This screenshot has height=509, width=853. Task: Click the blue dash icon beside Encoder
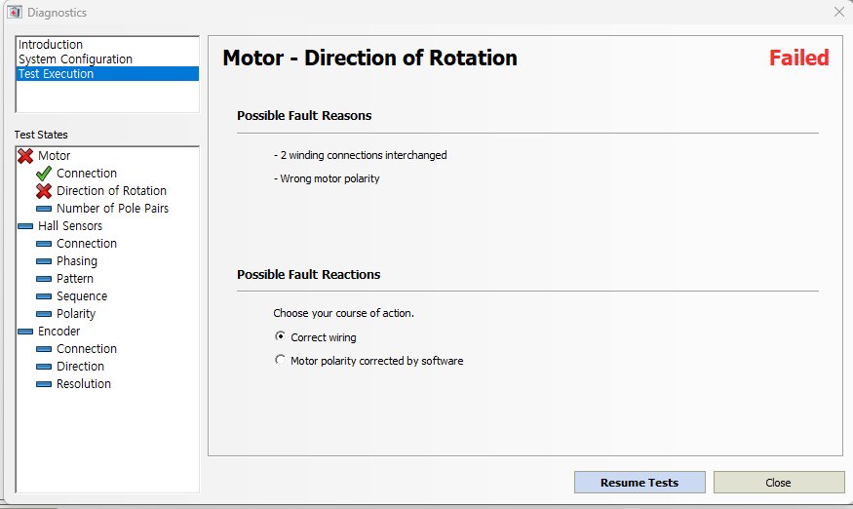(25, 331)
